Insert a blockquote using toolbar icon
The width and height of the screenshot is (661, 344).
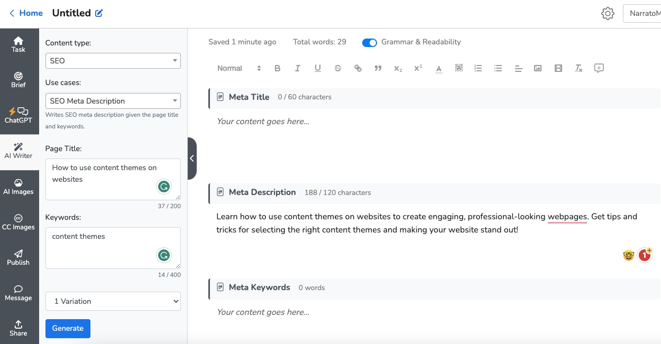point(378,68)
